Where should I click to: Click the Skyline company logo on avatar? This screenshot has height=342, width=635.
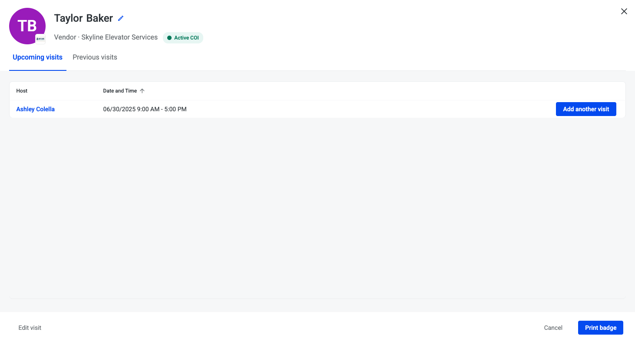[40, 39]
